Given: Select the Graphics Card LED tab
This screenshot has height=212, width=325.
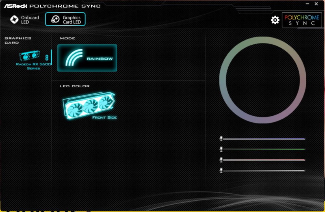Looking at the screenshot, I should (x=65, y=19).
